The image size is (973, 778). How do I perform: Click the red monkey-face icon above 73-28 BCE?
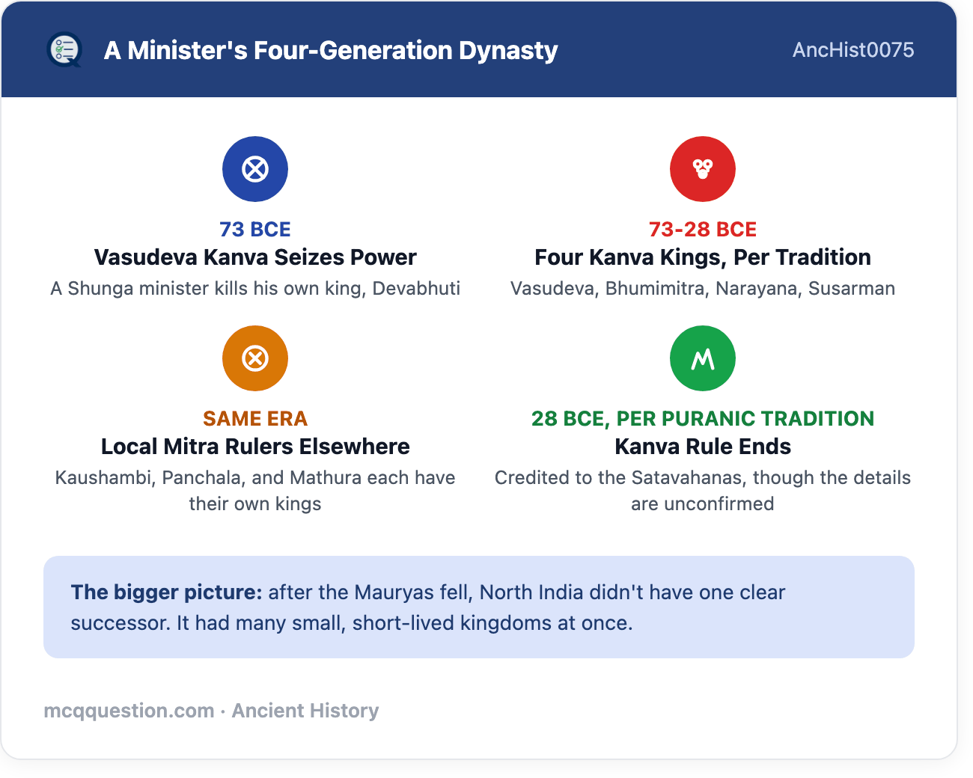tap(703, 169)
